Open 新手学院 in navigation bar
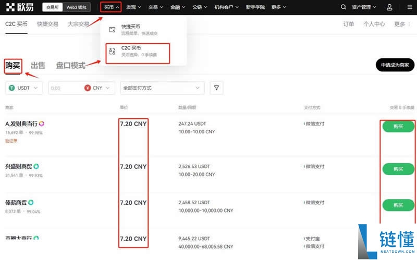This screenshot has width=417, height=260. coord(255,7)
